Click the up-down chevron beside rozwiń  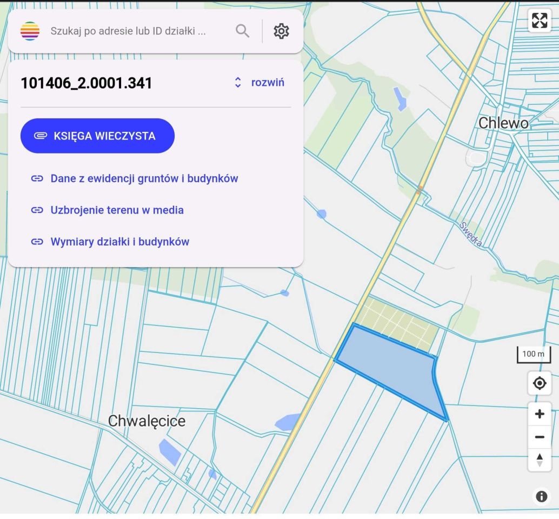coord(237,82)
